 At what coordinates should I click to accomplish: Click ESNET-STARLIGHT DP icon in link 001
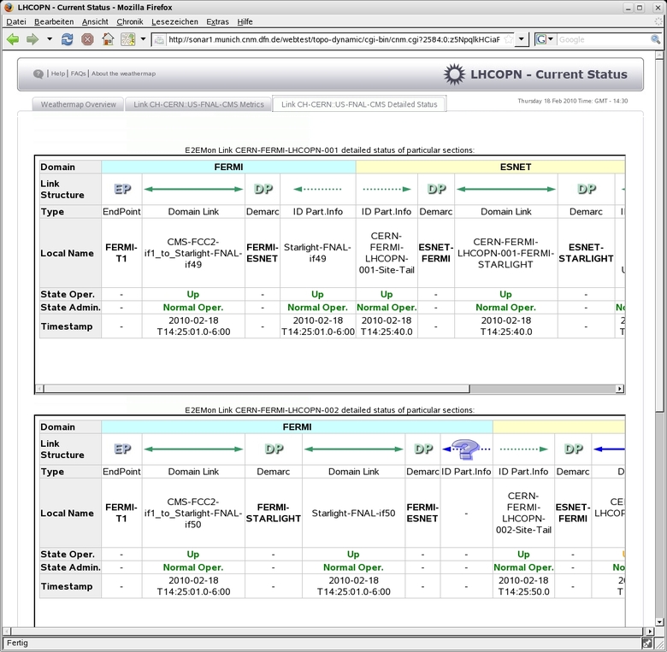[586, 189]
